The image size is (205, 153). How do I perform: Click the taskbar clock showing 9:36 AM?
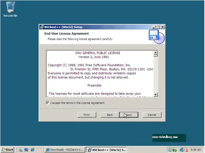click(196, 150)
